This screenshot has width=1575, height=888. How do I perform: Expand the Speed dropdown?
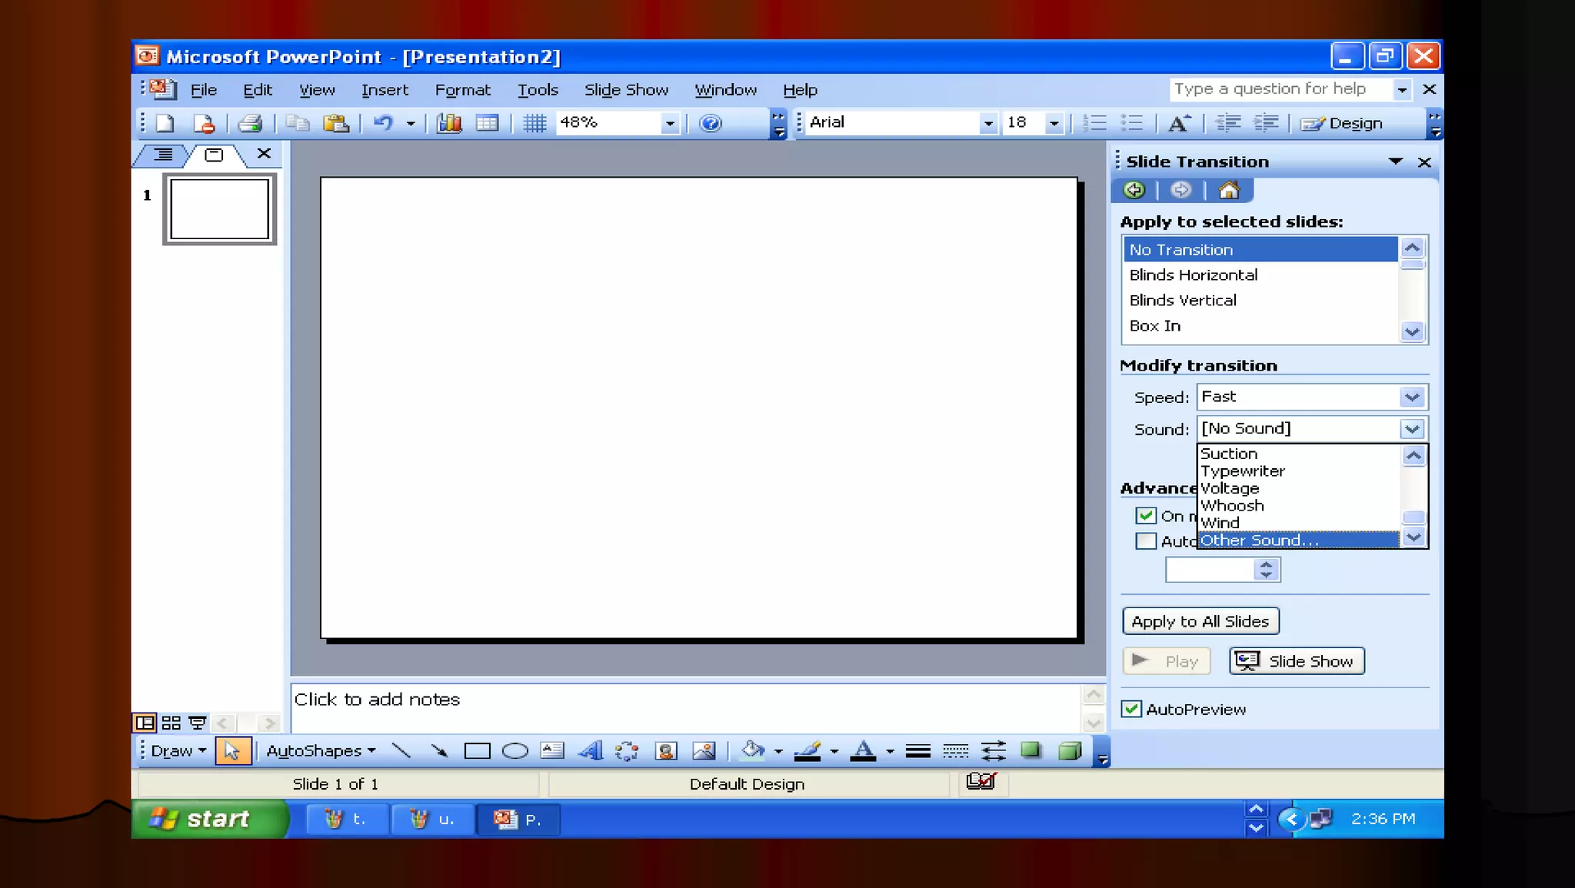click(x=1412, y=397)
